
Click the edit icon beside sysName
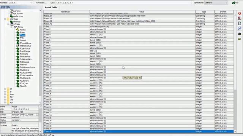(x=11, y=11)
